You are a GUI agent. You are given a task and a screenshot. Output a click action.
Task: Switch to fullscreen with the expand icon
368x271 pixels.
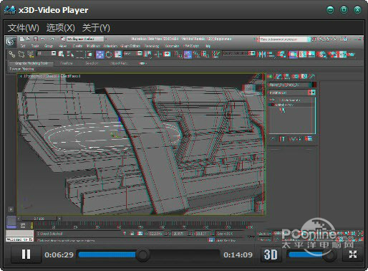353,255
